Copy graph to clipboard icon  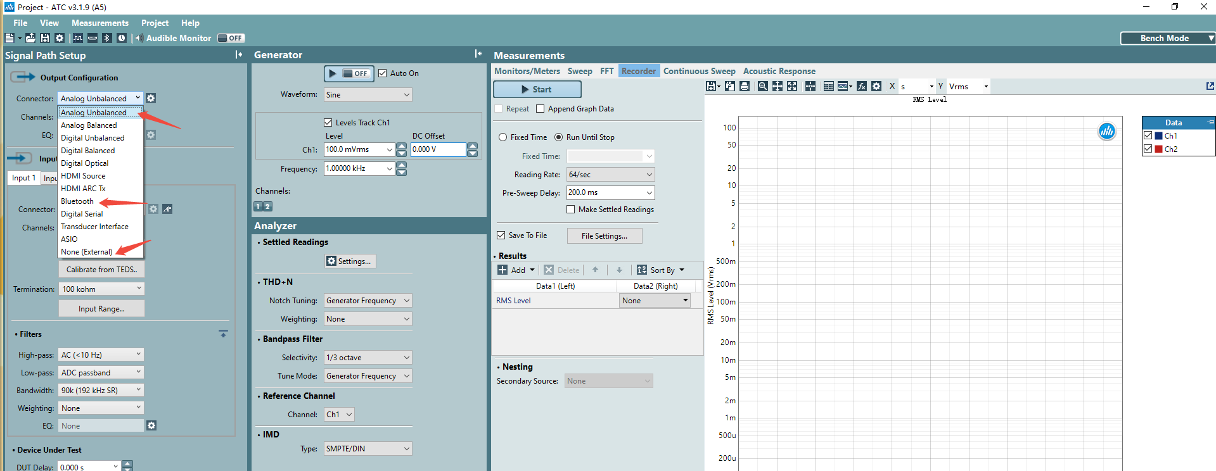730,86
